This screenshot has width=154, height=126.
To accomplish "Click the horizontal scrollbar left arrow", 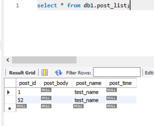I will pos(8,60).
